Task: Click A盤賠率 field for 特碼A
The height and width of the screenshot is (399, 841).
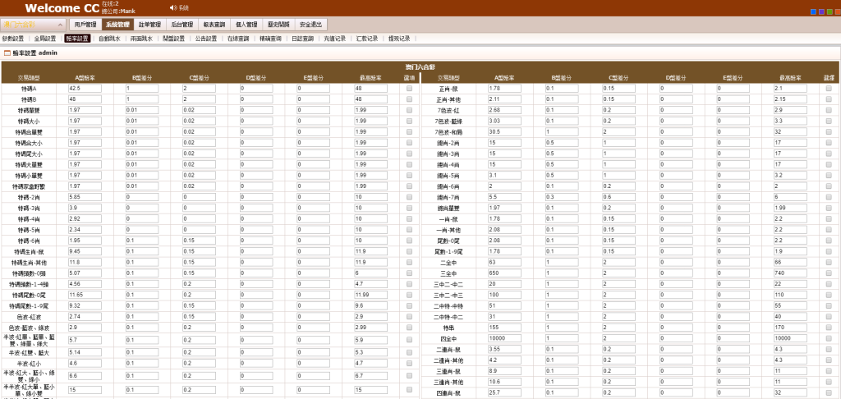Action: [85, 88]
